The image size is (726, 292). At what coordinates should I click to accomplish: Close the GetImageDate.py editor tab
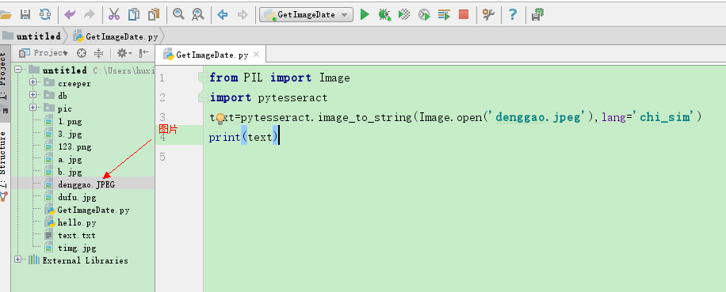tap(256, 55)
